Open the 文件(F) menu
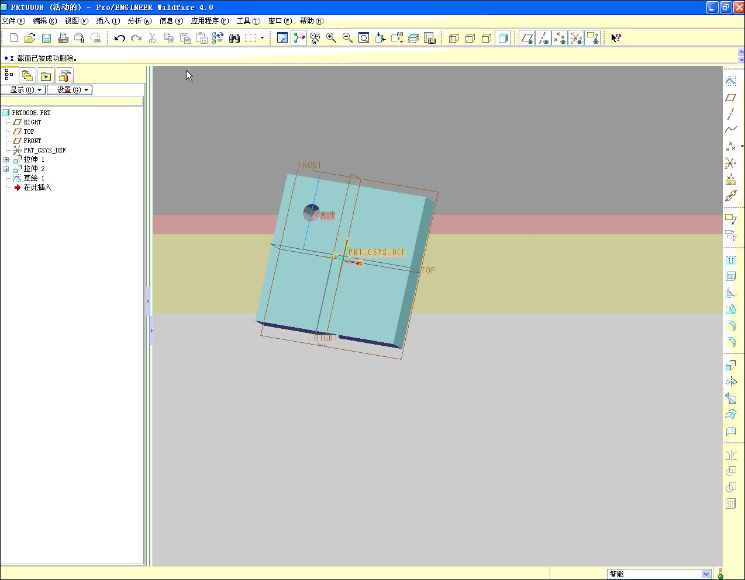 [x=13, y=21]
